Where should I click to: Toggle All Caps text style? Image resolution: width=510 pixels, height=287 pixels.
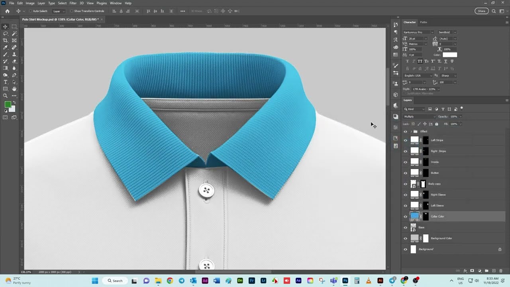pyautogui.click(x=420, y=61)
